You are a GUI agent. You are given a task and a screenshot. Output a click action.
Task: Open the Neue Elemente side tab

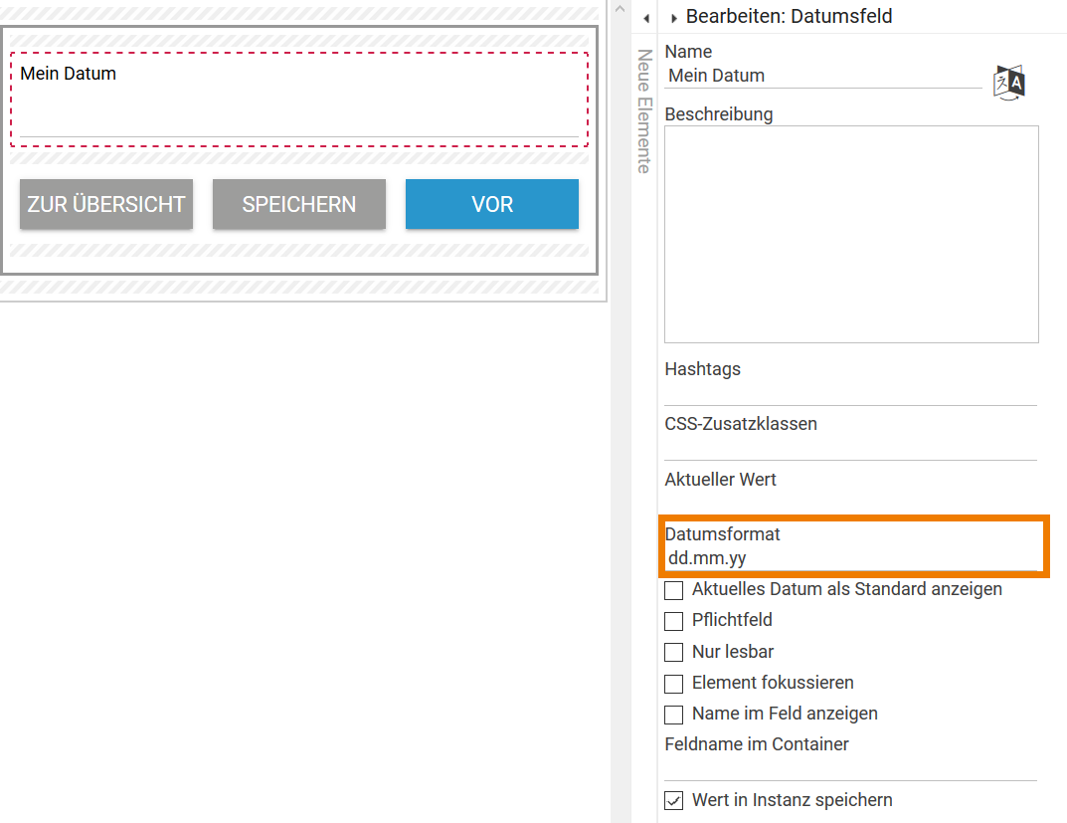(643, 111)
